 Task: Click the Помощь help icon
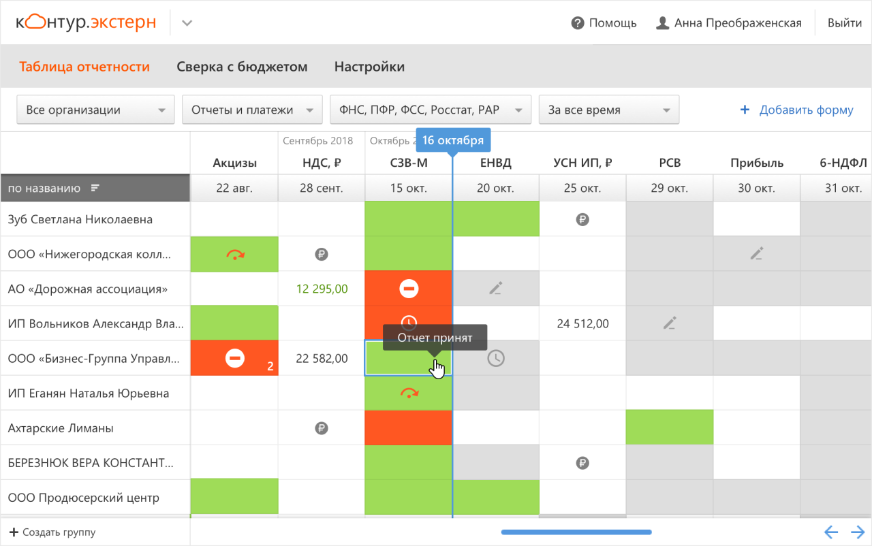coord(578,23)
